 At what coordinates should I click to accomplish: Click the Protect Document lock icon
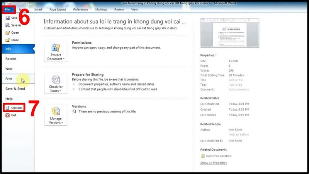[x=56, y=48]
